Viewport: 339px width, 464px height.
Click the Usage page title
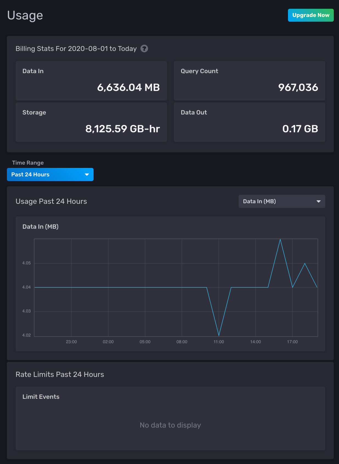pos(25,15)
